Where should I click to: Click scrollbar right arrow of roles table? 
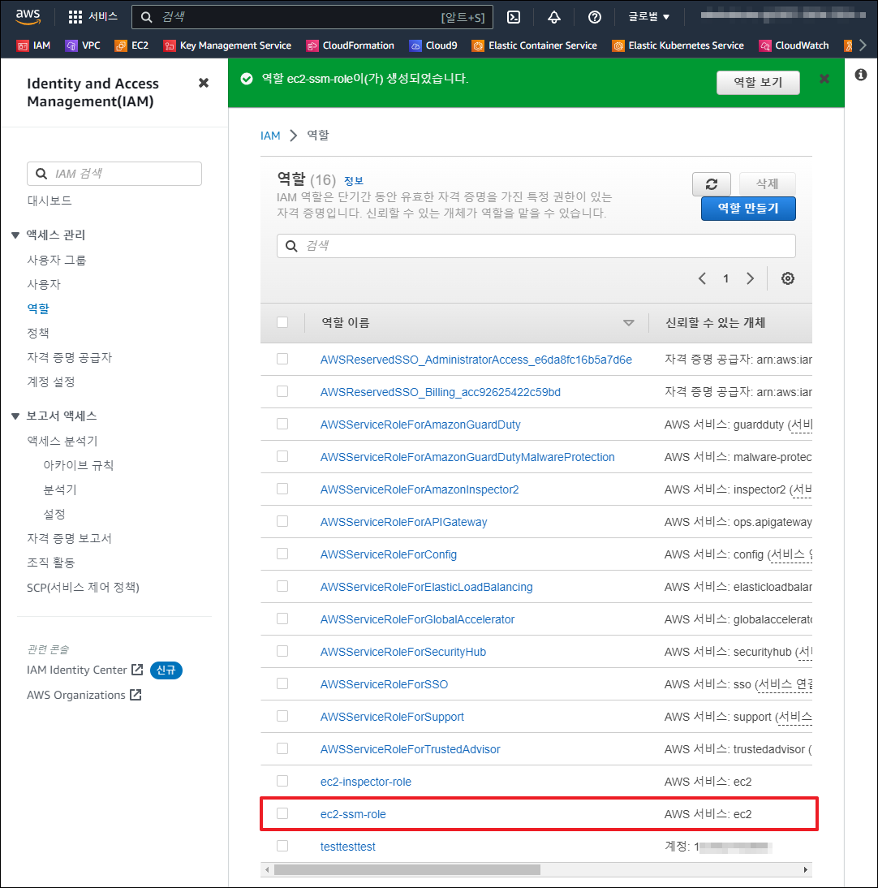[x=806, y=869]
